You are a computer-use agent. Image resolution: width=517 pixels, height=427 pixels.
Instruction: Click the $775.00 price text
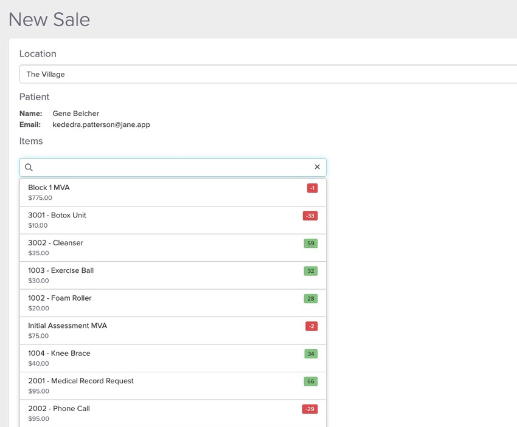40,198
